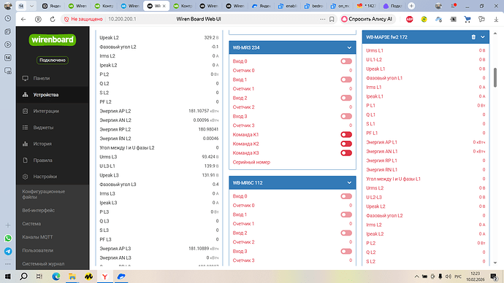504x283 pixels.
Task: Click the Правила file icon in sidebar
Action: click(x=26, y=160)
